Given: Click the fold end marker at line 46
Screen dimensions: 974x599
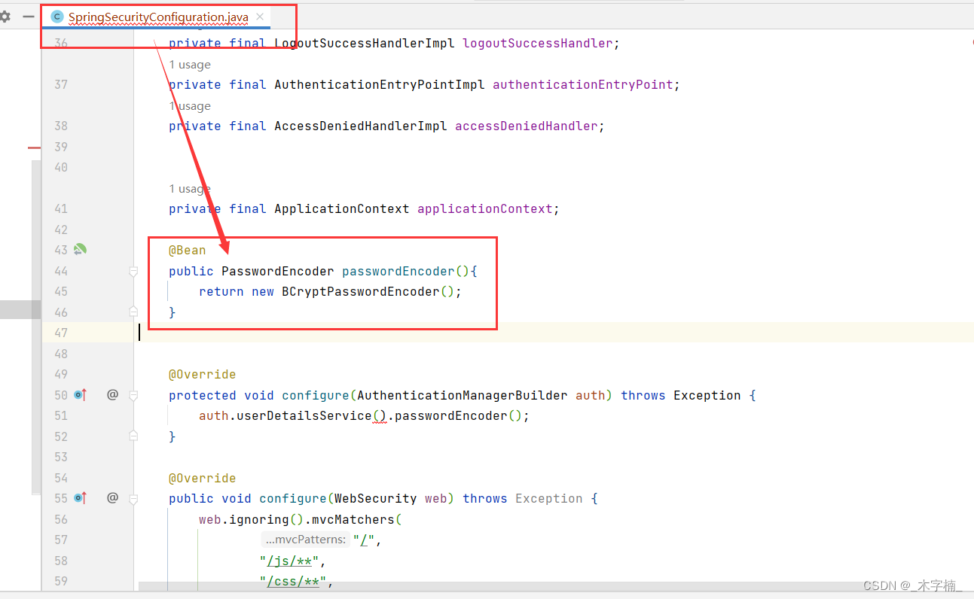Looking at the screenshot, I should click(x=133, y=312).
